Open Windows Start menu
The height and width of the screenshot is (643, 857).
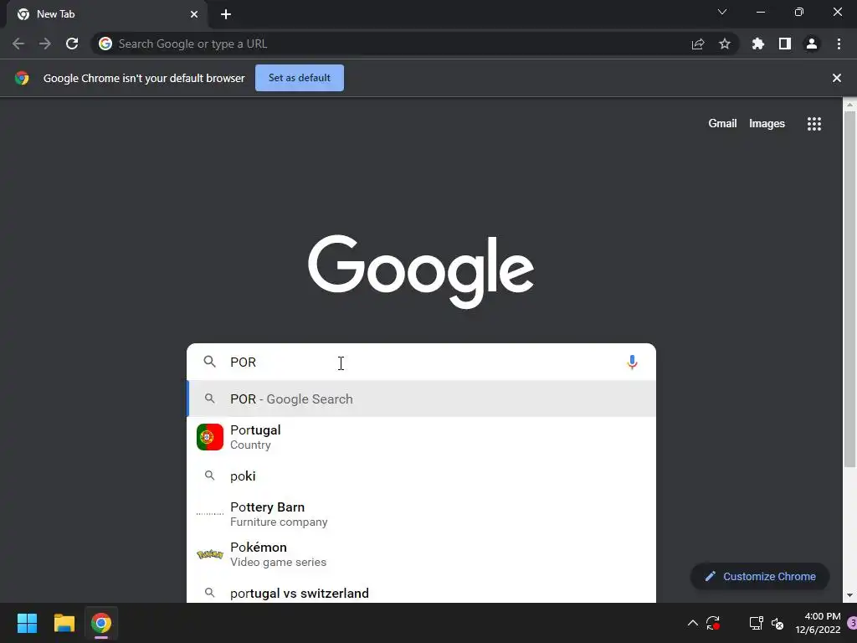coord(27,623)
